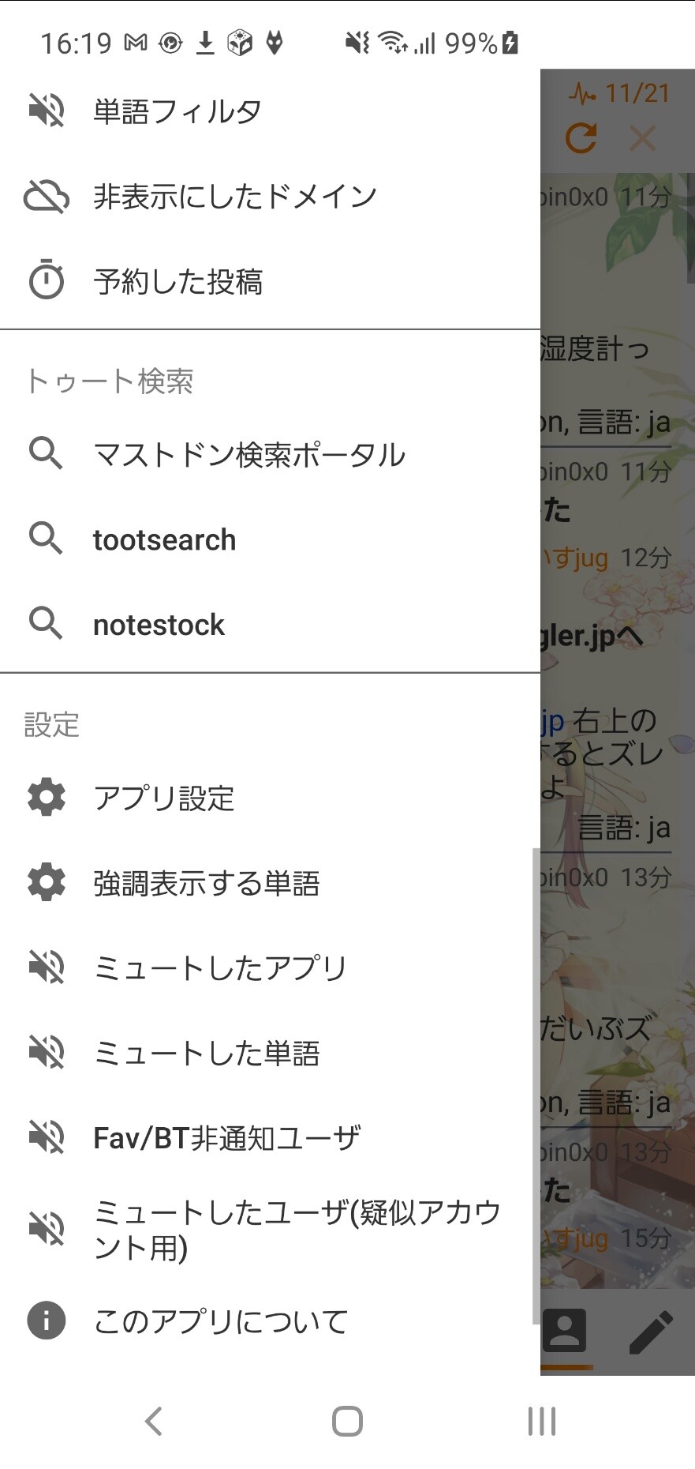Open ミュートしたユーザ(疑似アカウント用) entry

coord(296,1230)
